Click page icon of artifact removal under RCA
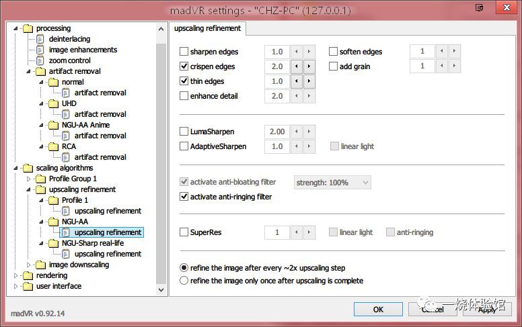This screenshot has height=327, width=522. pos(66,157)
